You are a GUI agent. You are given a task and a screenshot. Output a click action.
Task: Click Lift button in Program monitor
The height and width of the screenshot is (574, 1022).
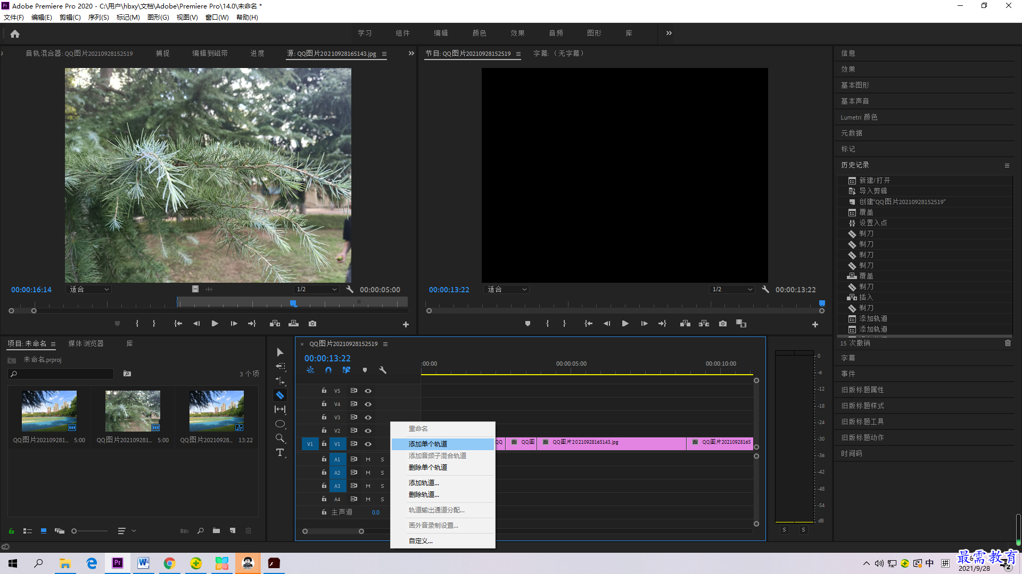coord(685,324)
